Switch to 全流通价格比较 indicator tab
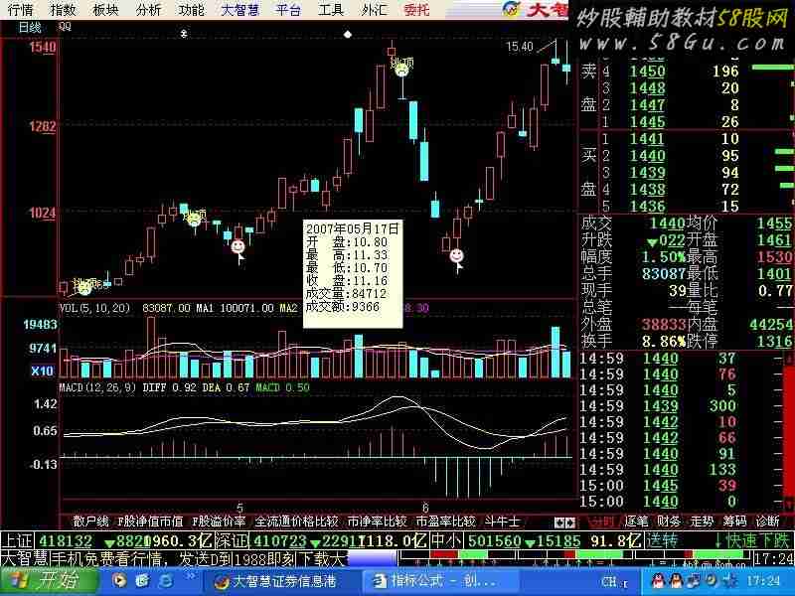Viewport: 795px width, 596px height. point(296,521)
